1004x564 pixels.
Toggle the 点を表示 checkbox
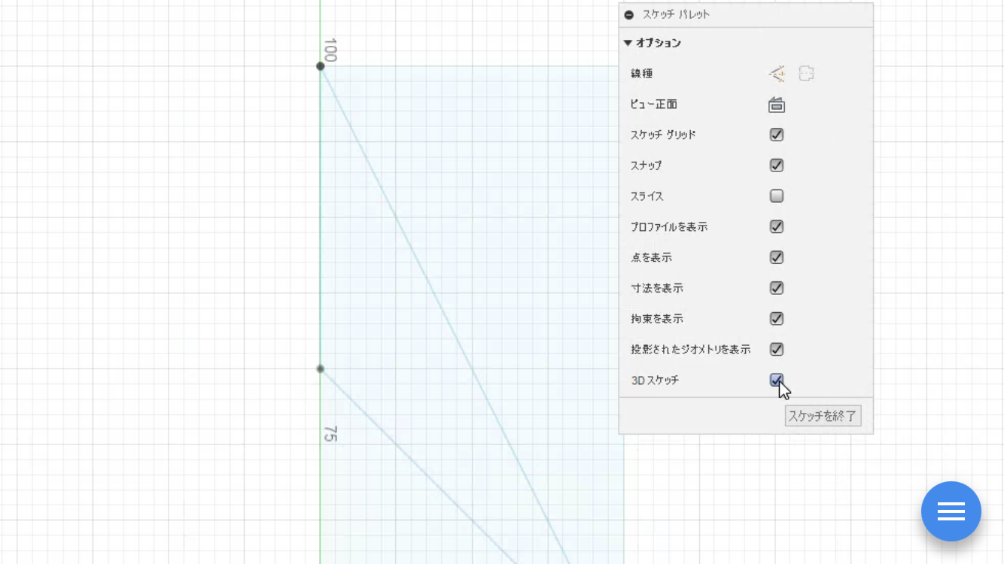coord(777,258)
